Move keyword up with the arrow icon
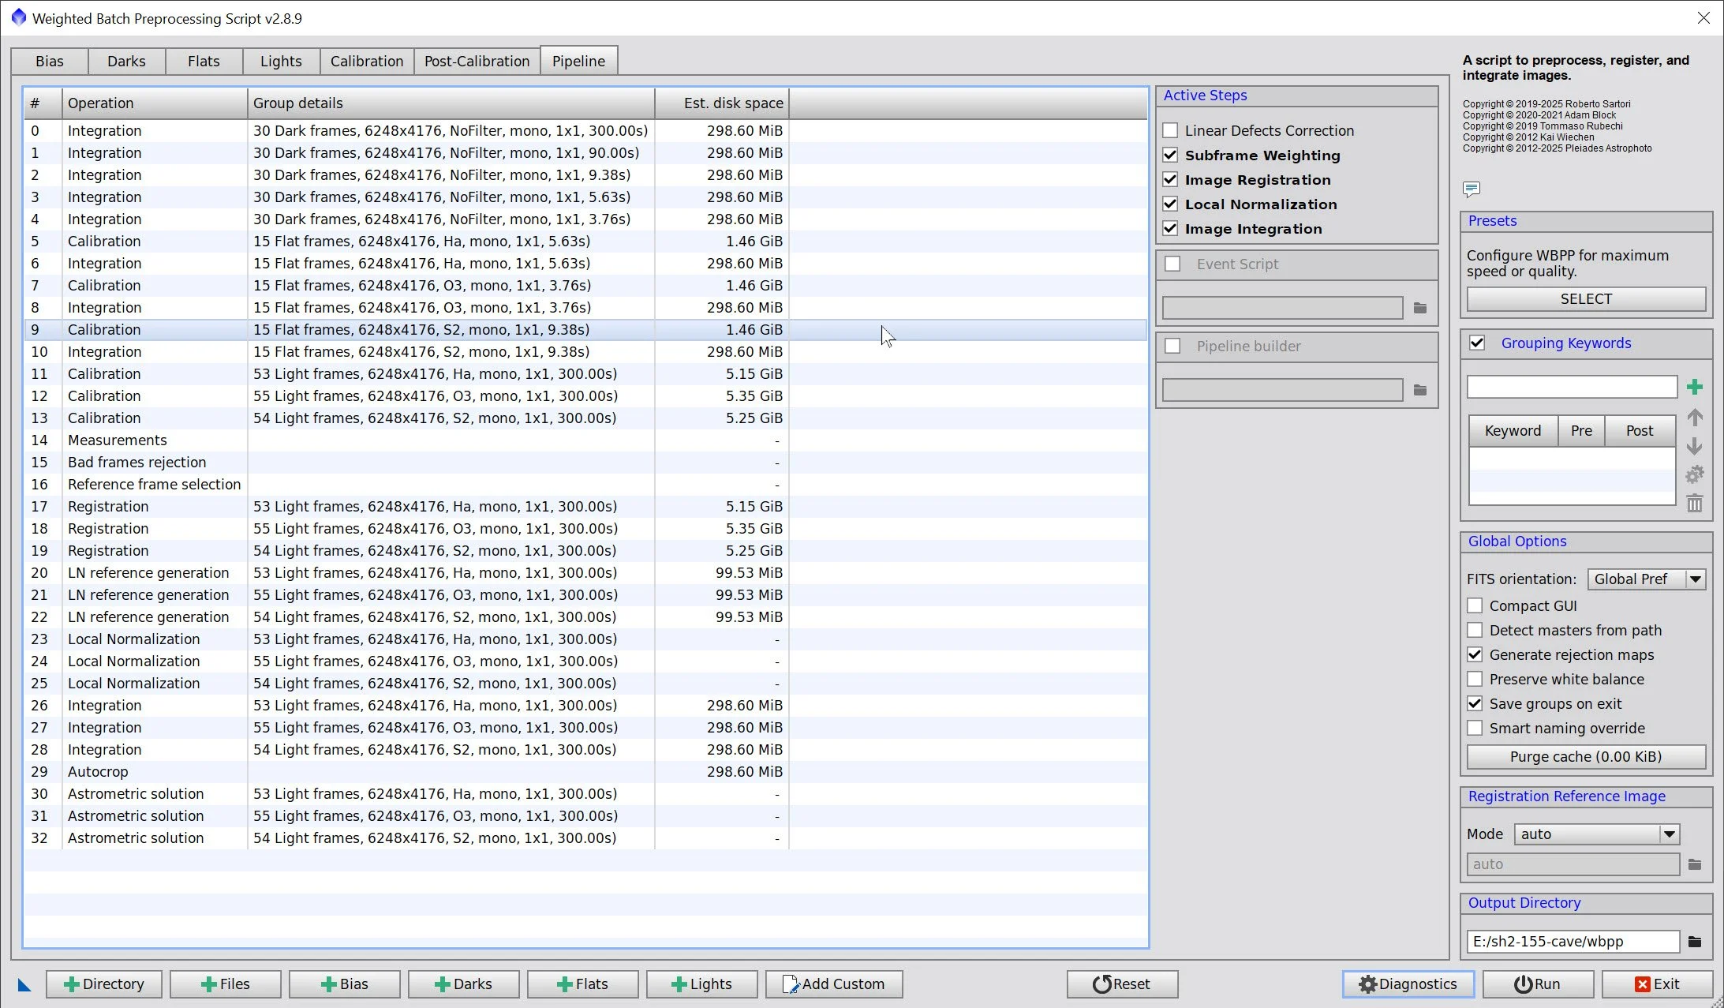 click(x=1694, y=417)
